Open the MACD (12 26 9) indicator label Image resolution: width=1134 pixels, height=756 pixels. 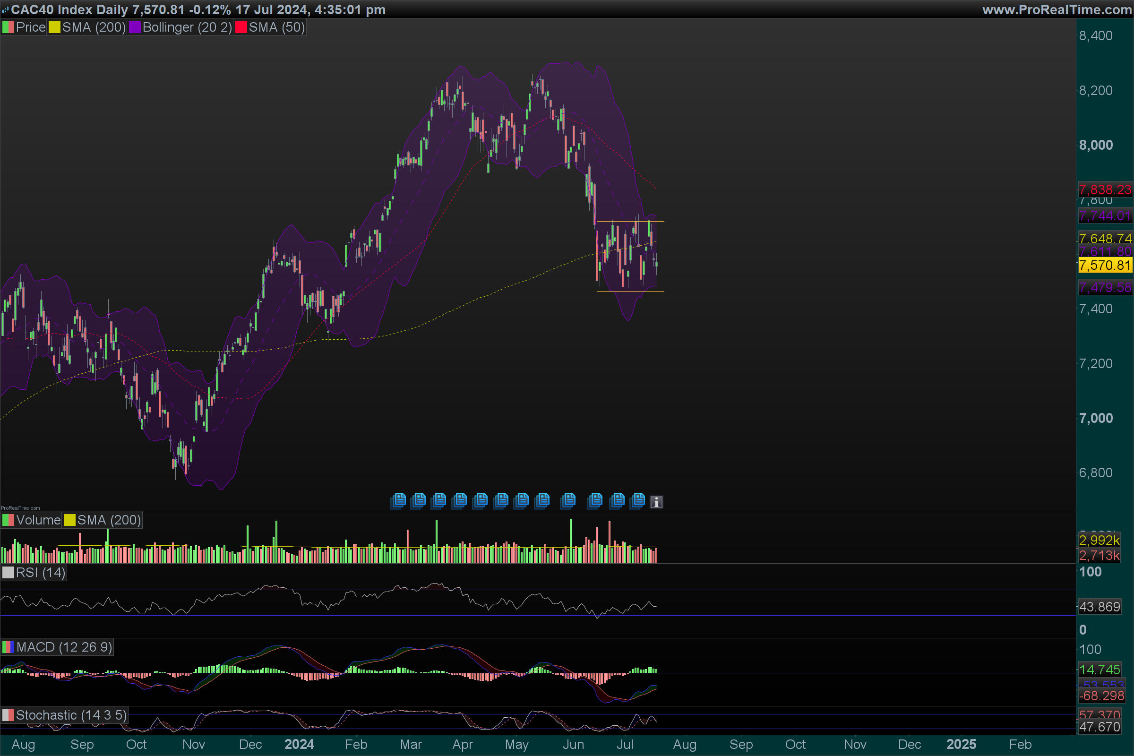coord(64,647)
